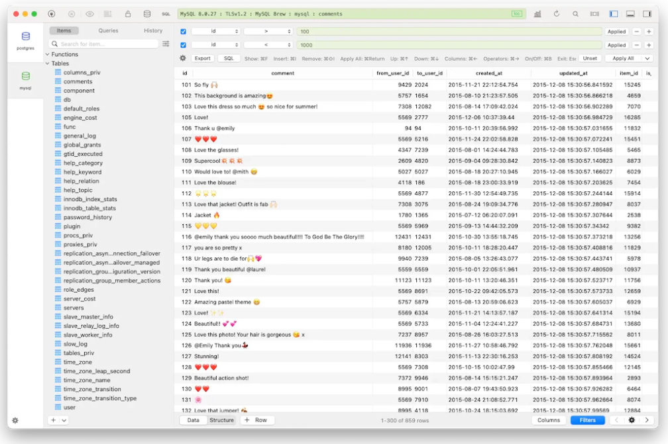This screenshot has width=668, height=444.
Task: Add a new Row button
Action: 256,420
